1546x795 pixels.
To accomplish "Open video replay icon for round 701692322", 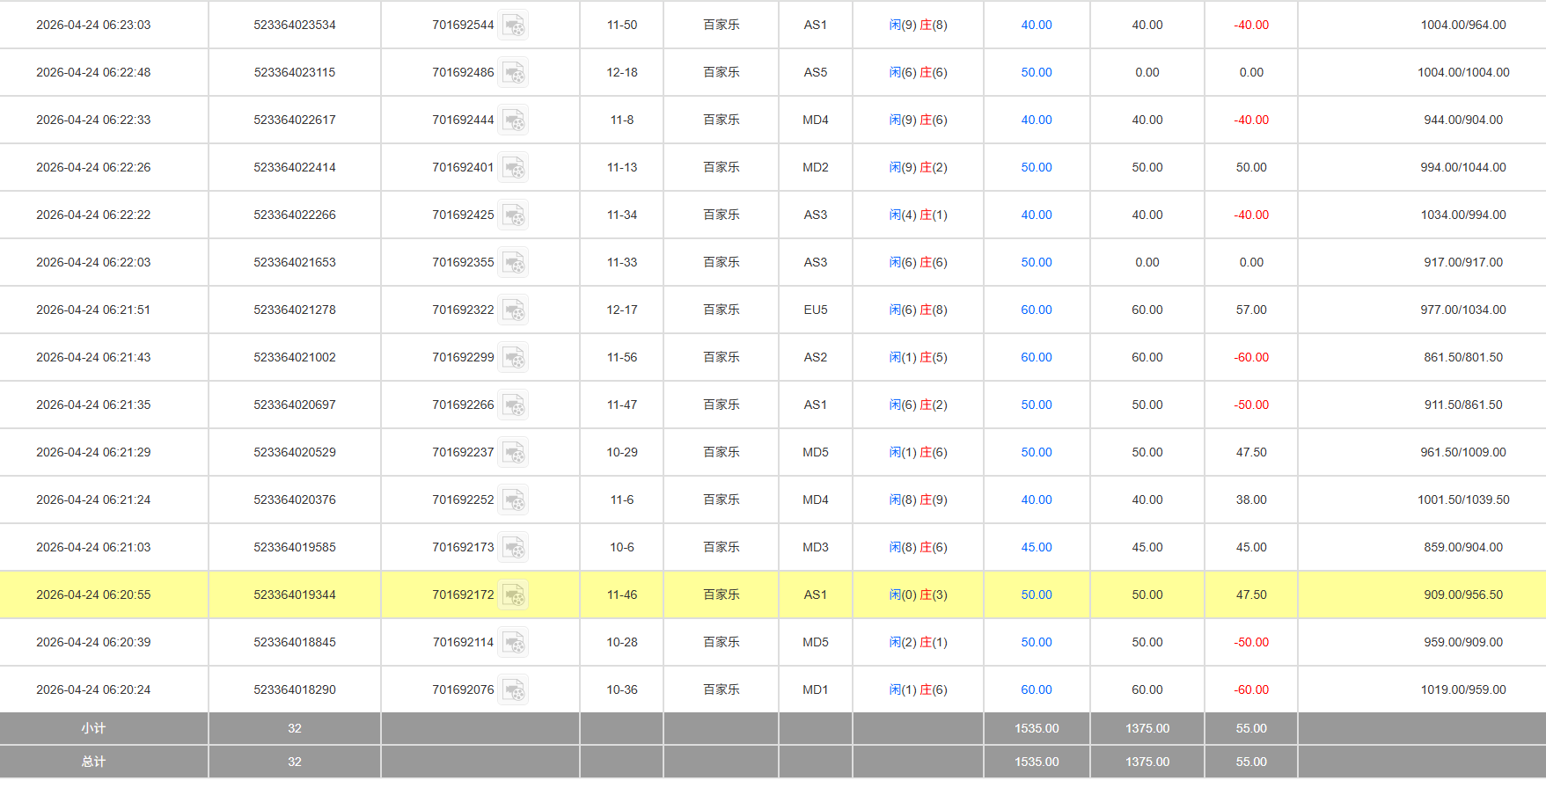I will (514, 310).
